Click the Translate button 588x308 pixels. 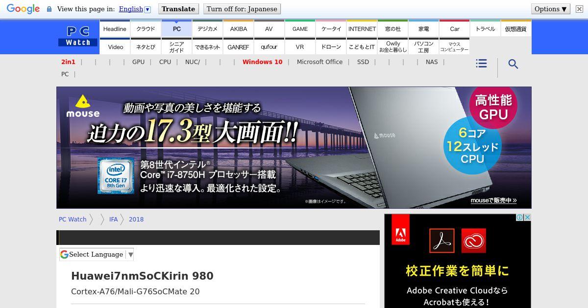(178, 9)
